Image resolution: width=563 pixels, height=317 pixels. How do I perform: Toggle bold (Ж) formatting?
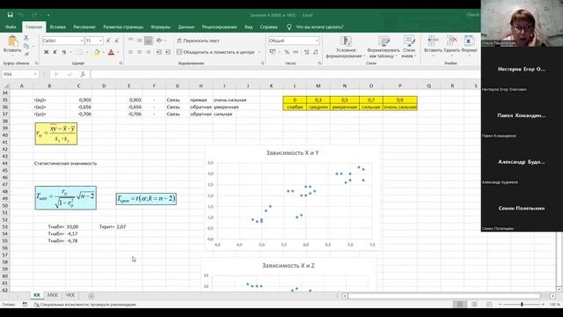point(46,52)
